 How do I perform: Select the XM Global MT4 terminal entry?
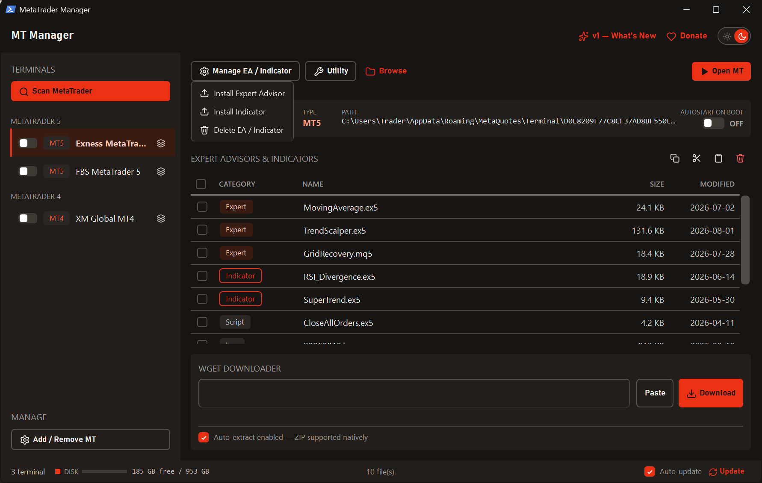click(93, 218)
